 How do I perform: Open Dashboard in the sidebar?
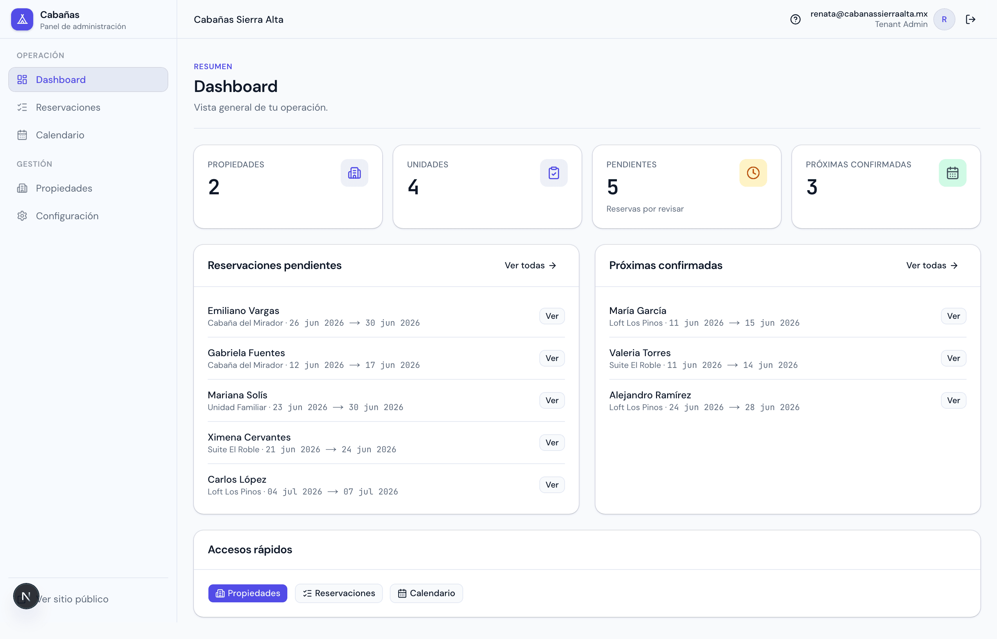click(x=88, y=80)
